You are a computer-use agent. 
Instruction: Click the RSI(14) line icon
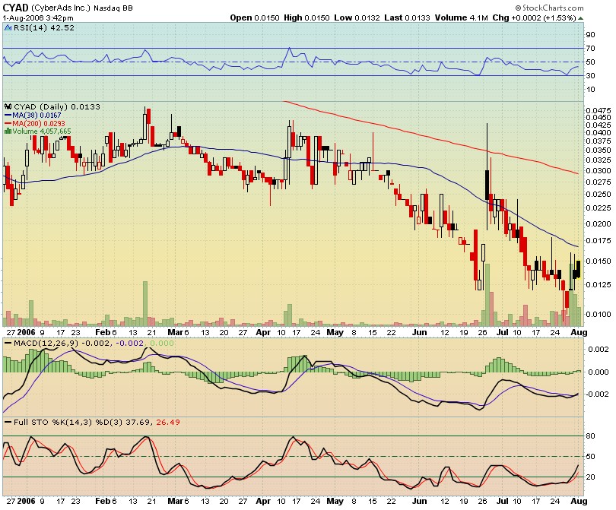coord(8,28)
